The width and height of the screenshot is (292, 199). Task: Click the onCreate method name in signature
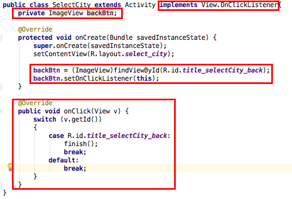coord(91,38)
